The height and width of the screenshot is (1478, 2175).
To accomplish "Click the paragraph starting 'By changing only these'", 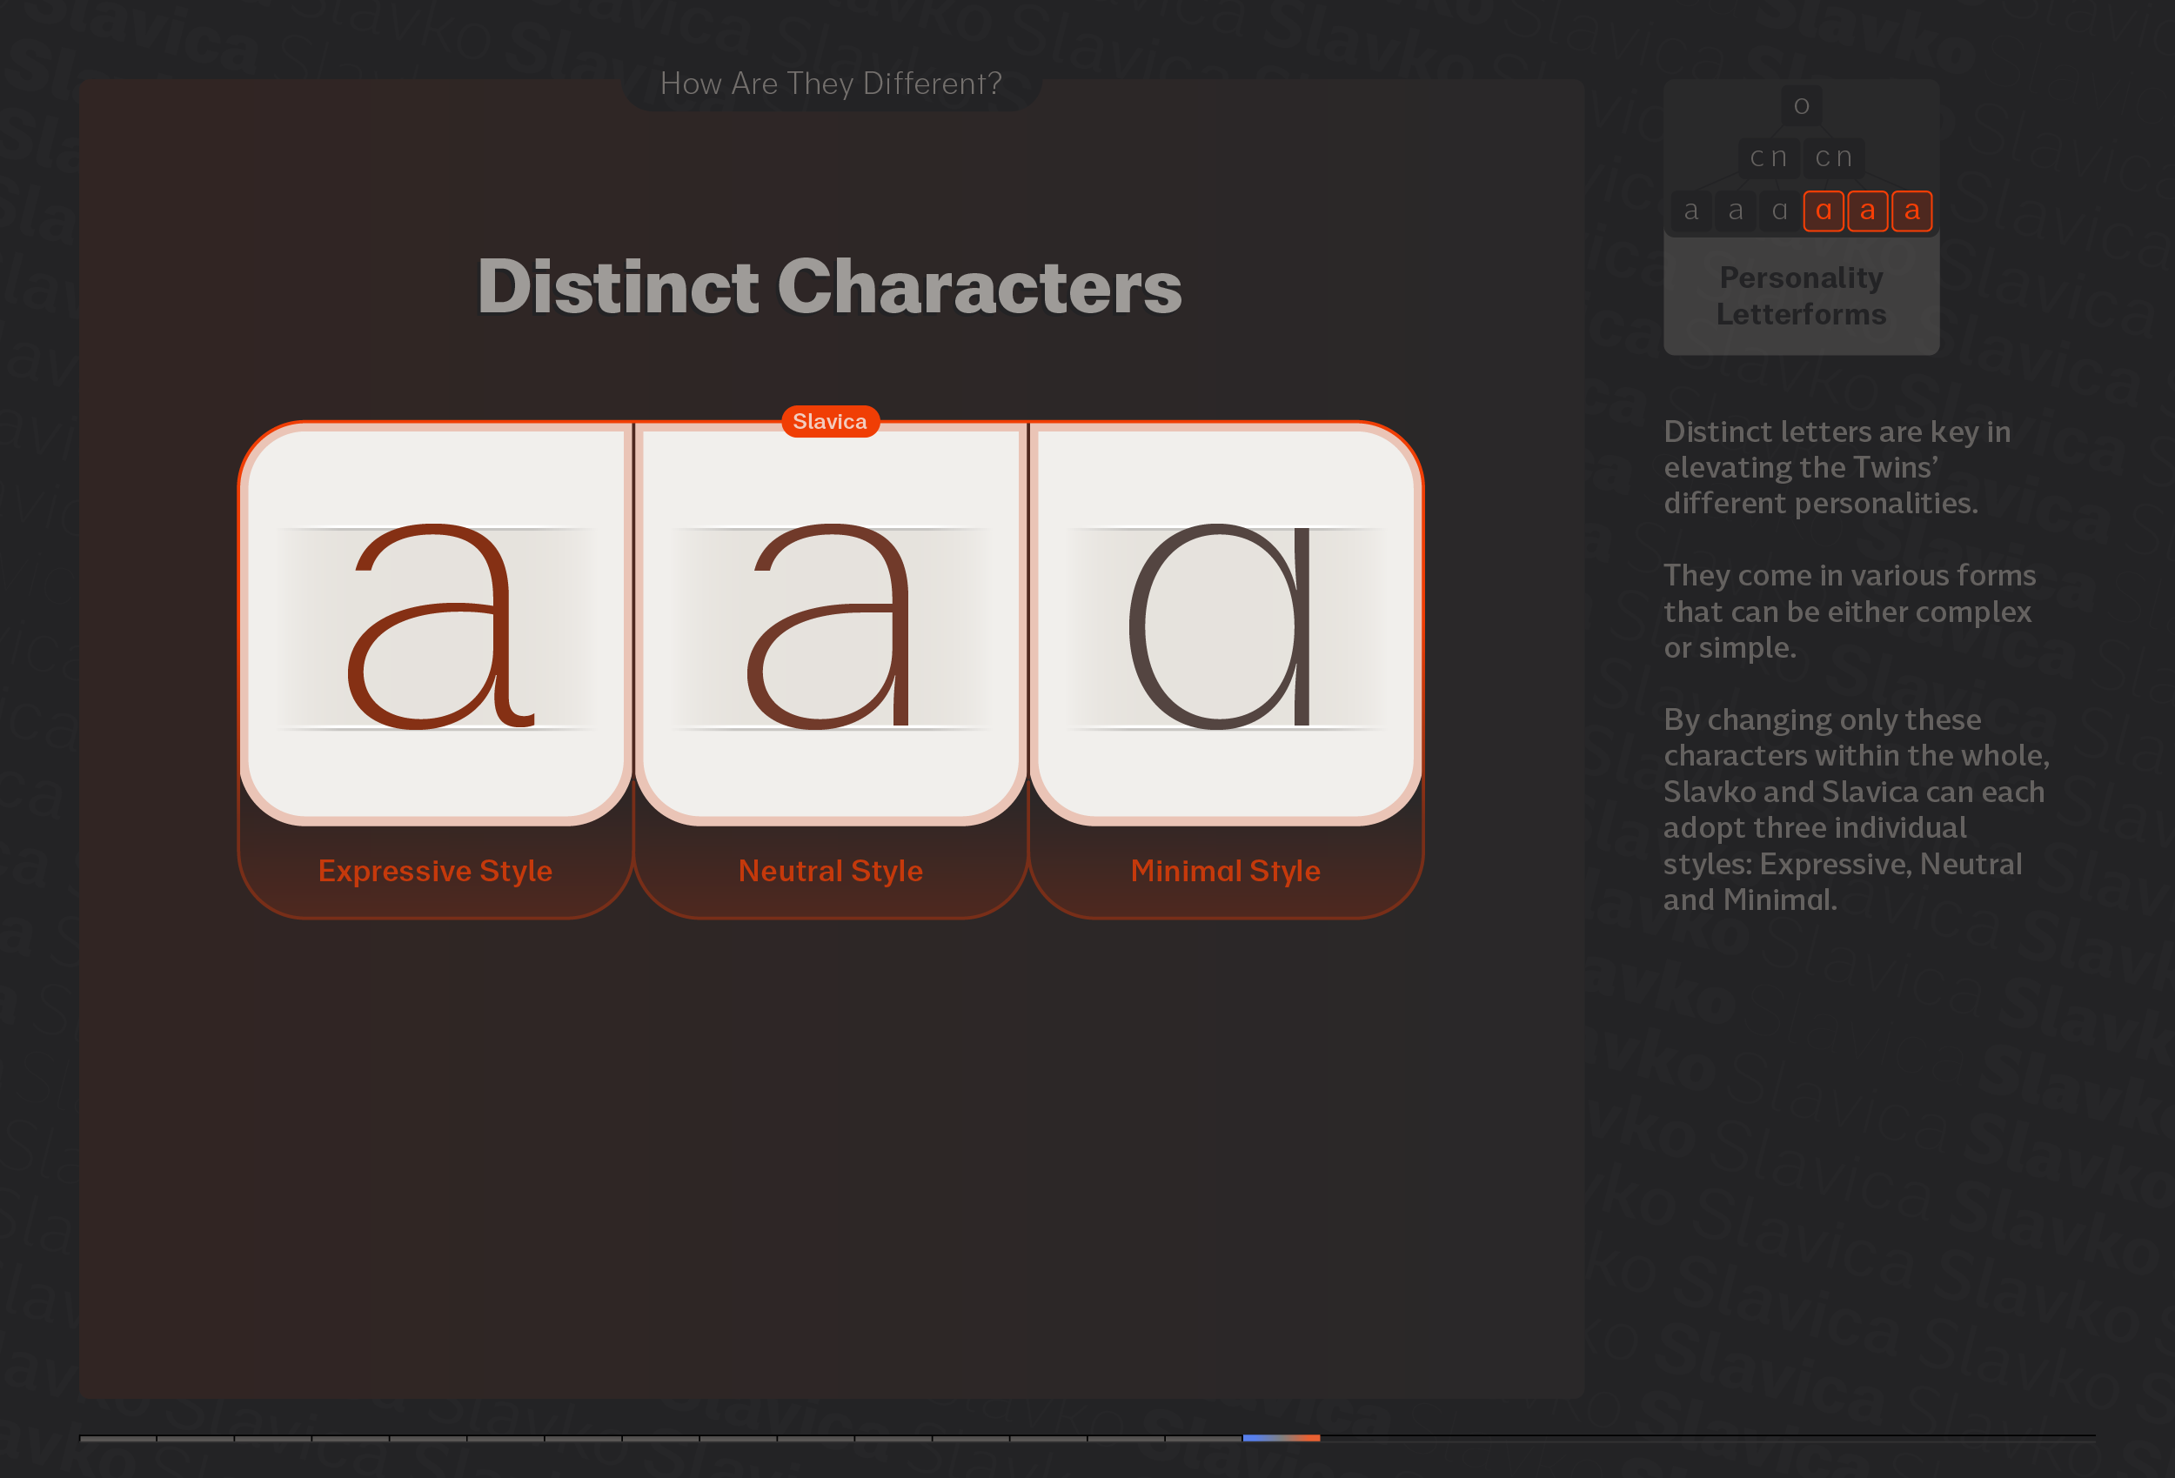I will (x=1856, y=809).
